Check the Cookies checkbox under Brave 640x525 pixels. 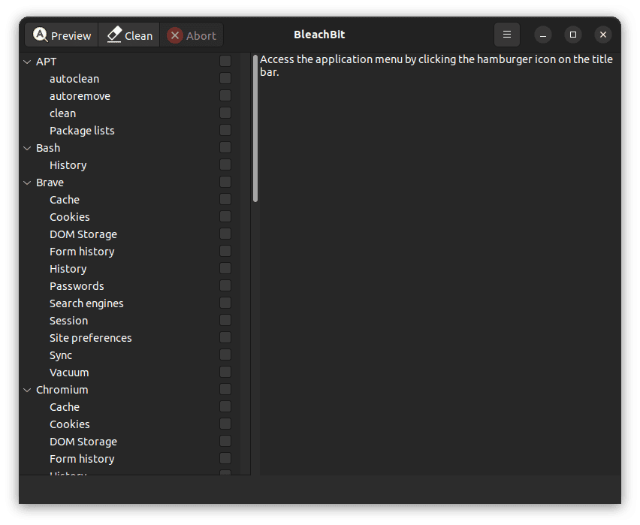click(225, 216)
